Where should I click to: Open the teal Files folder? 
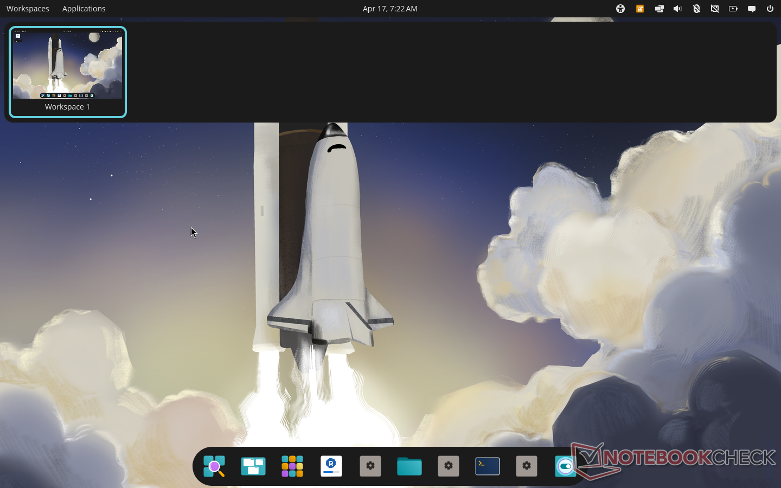point(409,466)
